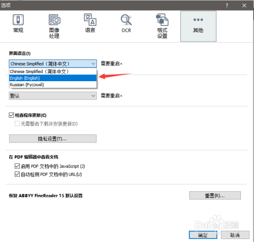Viewport: 254px width, 242px height.
Task: Select the 其他 other tab
Action: [198, 26]
